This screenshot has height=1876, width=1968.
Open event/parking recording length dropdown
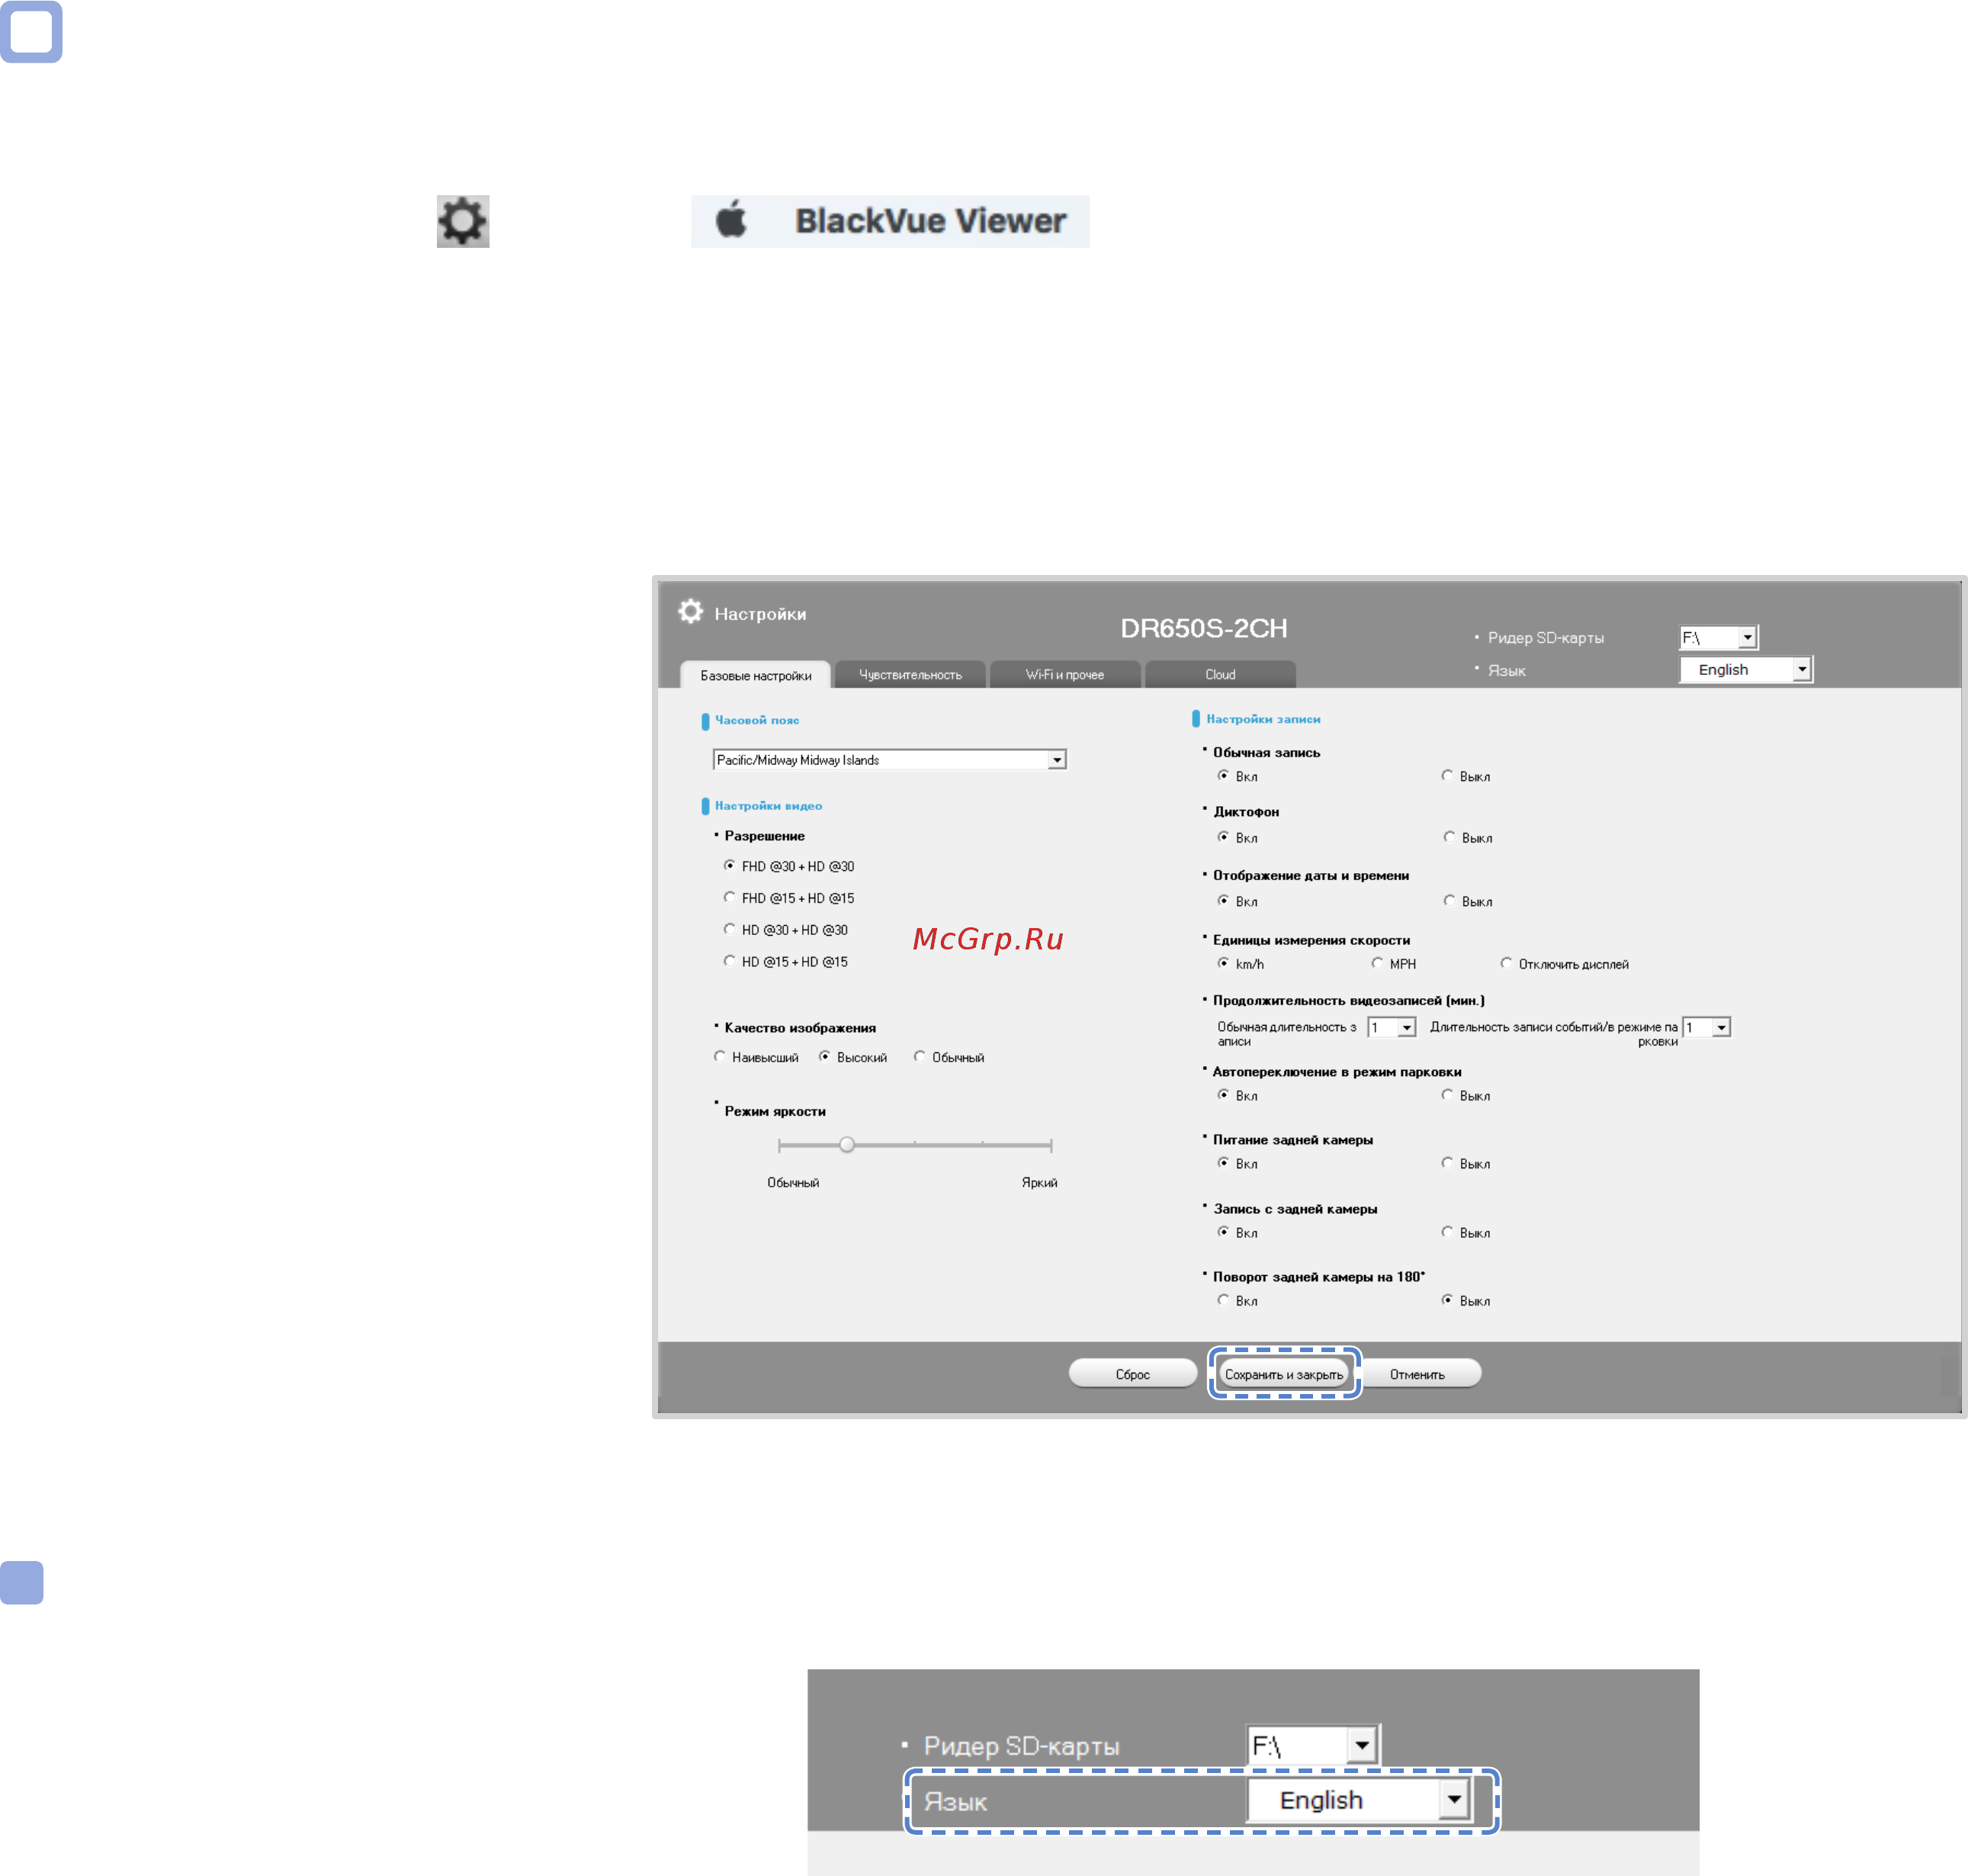[1707, 1028]
